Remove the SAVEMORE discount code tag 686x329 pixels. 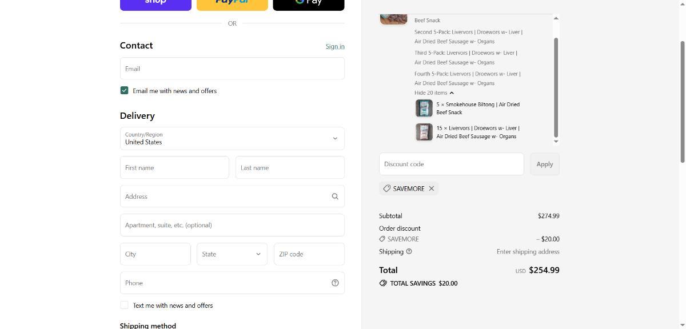pos(432,188)
